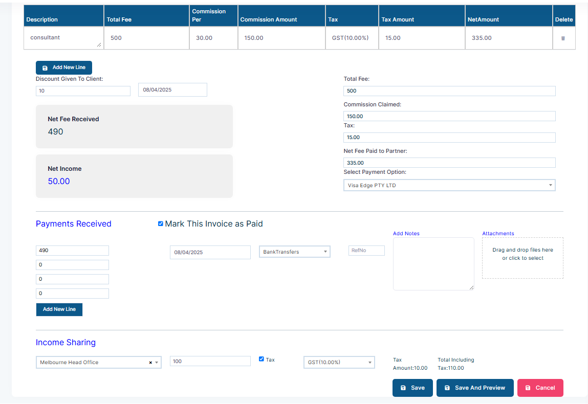This screenshot has width=588, height=404.
Task: Click the description field resize handle
Action: tap(99, 44)
